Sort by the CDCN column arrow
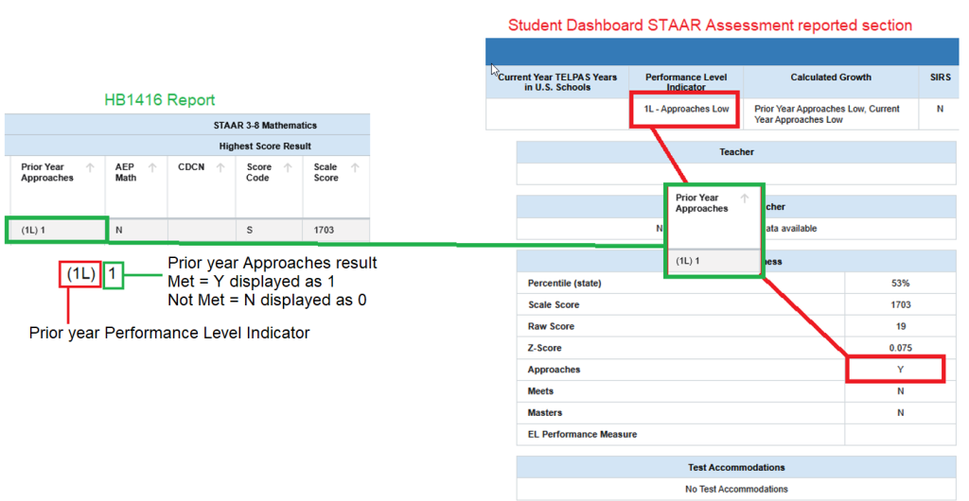This screenshot has width=969, height=501. [220, 168]
